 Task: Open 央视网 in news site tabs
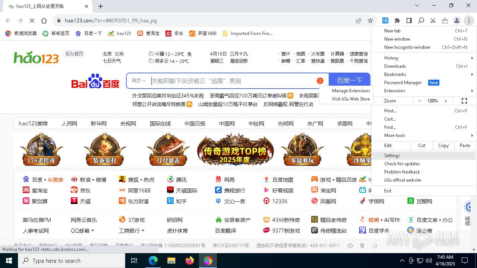[x=128, y=124]
